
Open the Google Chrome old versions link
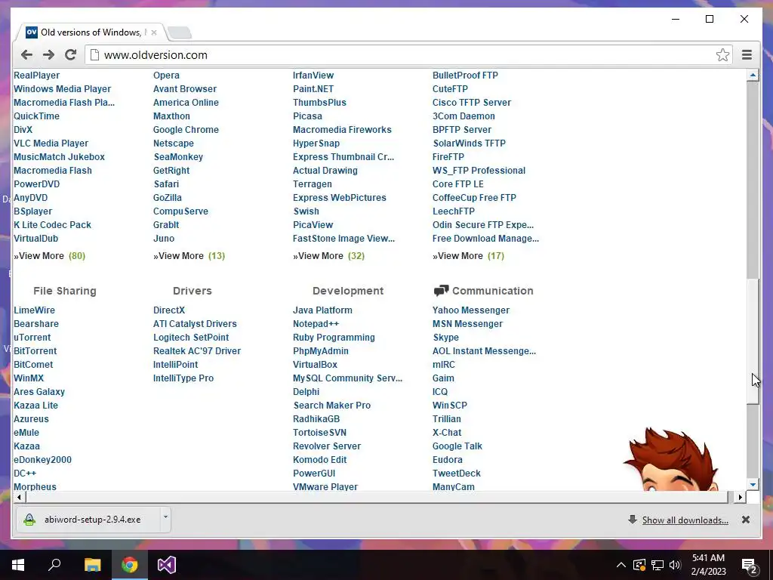tap(186, 130)
